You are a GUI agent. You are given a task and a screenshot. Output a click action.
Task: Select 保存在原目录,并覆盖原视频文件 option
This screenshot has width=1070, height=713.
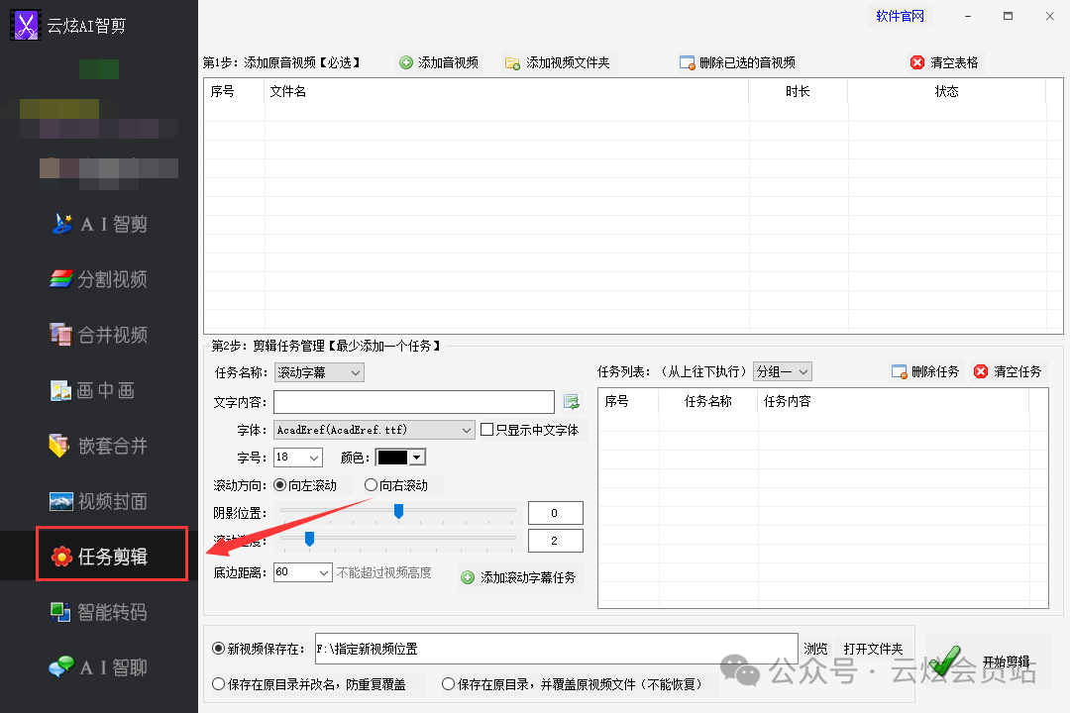pyautogui.click(x=449, y=683)
